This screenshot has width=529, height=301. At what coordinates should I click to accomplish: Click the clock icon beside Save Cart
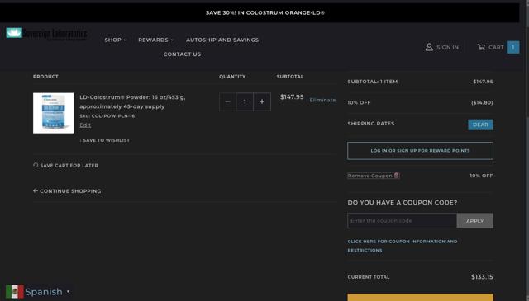36,165
